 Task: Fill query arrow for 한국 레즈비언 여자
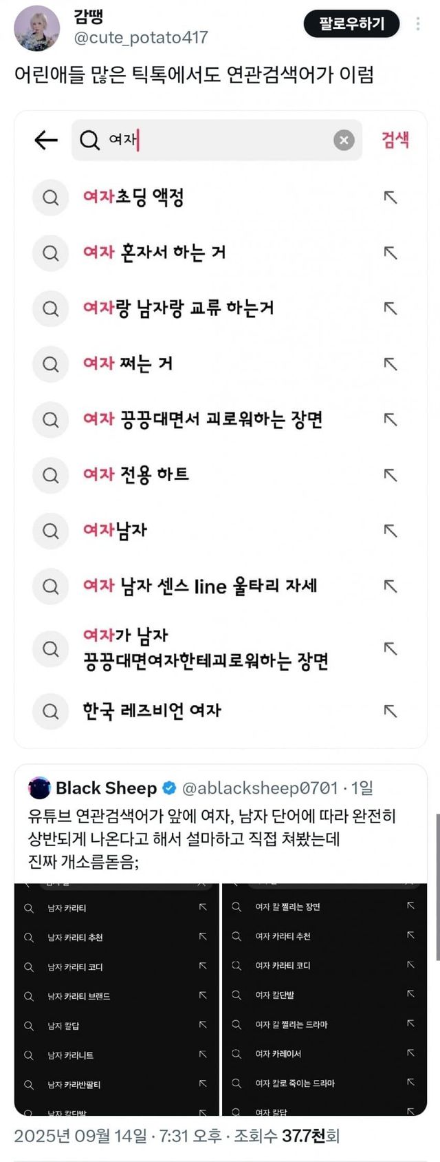click(x=390, y=711)
